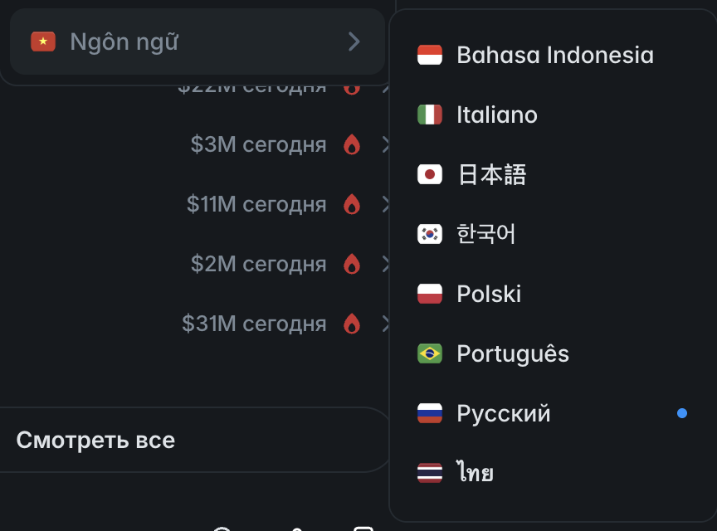Click the Polish flag icon
Image resolution: width=717 pixels, height=531 pixels.
tap(429, 295)
